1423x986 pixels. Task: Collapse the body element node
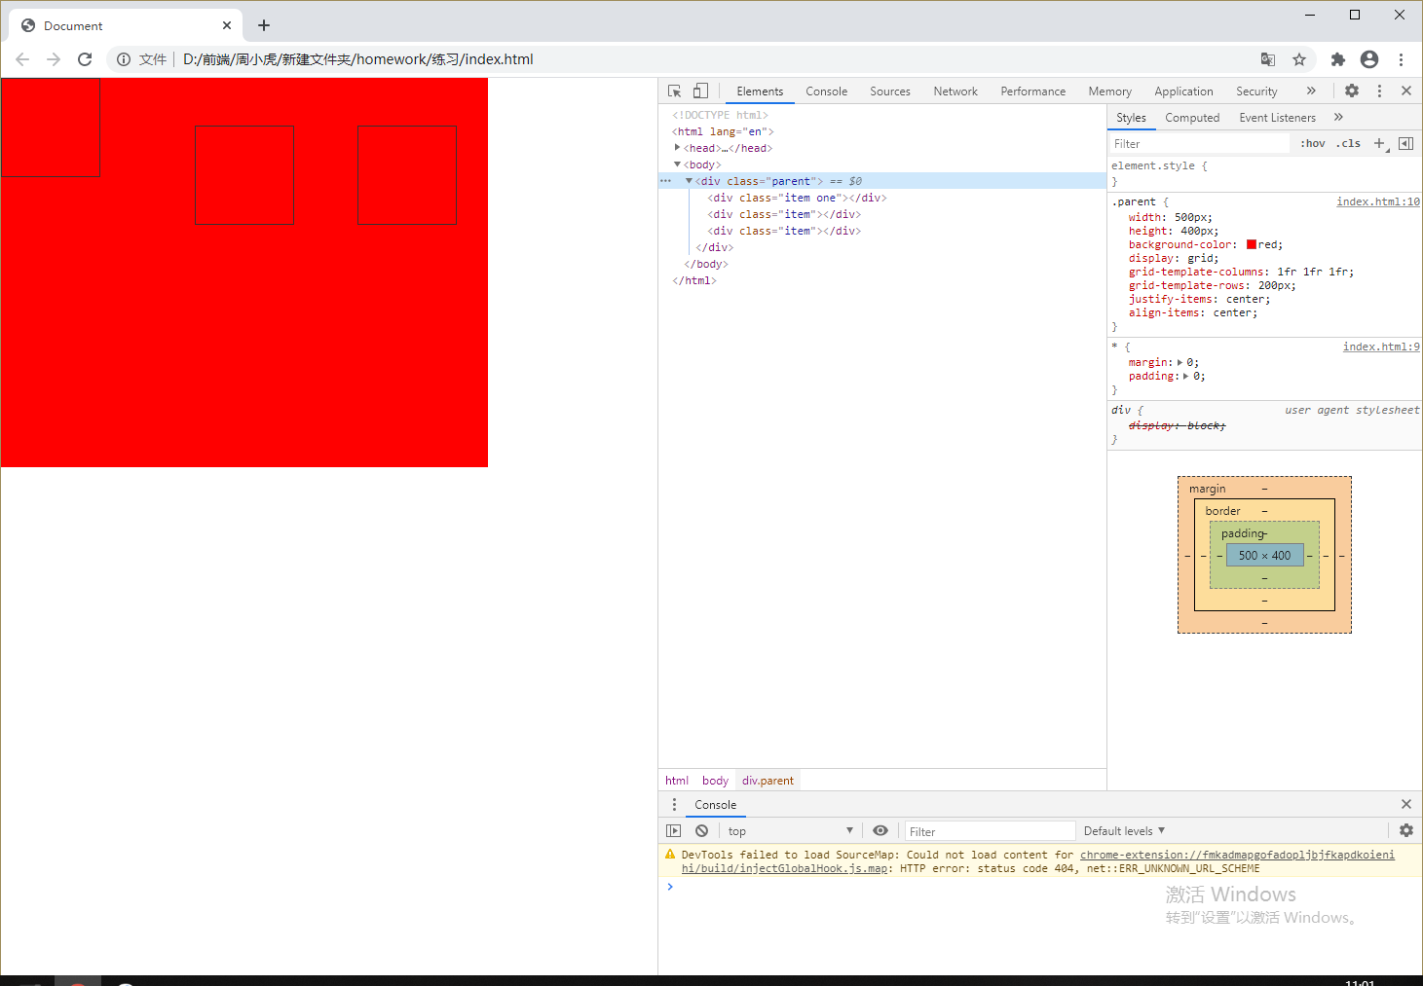tap(677, 164)
